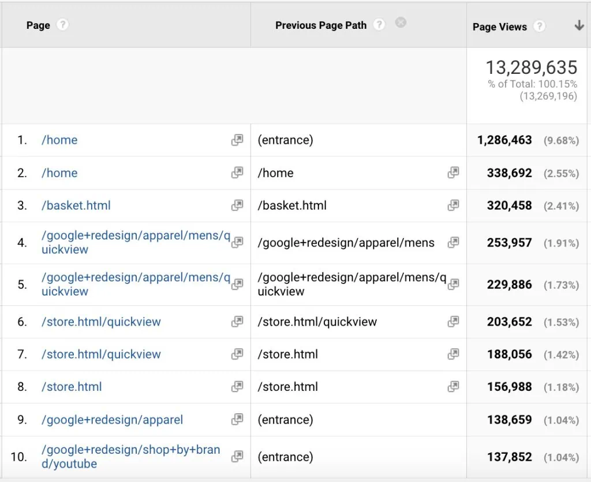Remove the Previous Page Path secondary dimension
The image size is (591, 482).
pos(401,23)
